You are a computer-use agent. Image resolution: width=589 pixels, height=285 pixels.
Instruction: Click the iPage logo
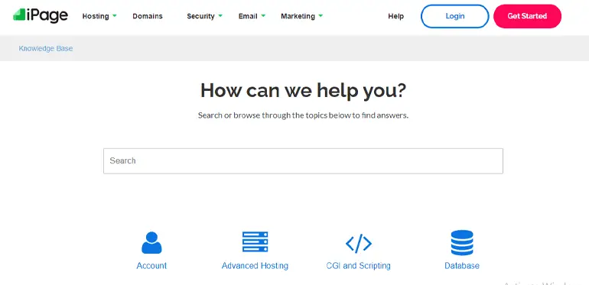click(x=41, y=15)
